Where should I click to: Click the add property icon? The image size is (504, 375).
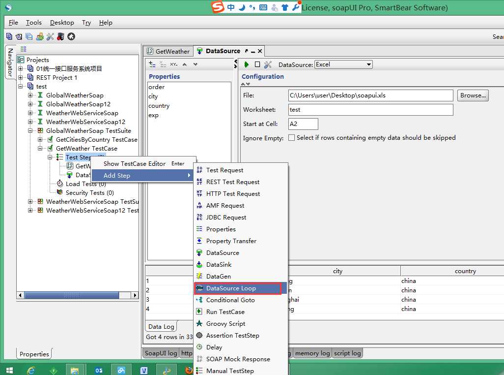152,64
